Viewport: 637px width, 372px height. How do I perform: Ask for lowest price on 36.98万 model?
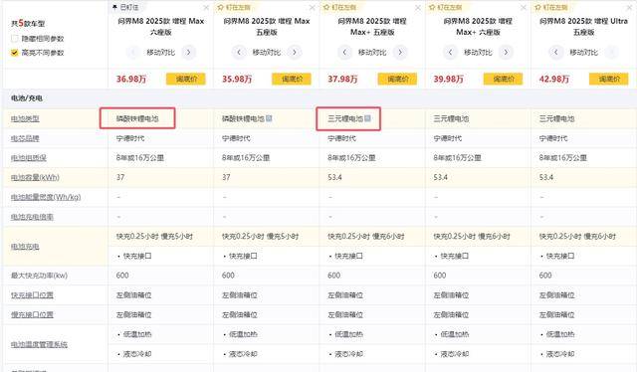click(186, 79)
